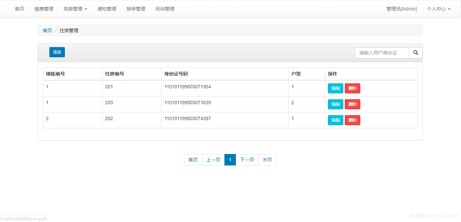Go to the last page using 末页
Screen dimensions: 461x222
tap(267, 159)
